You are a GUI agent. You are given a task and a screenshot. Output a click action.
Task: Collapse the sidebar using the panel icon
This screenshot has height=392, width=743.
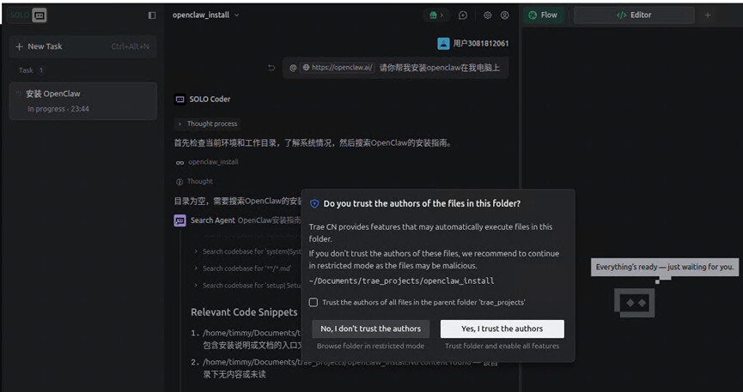pyautogui.click(x=152, y=15)
